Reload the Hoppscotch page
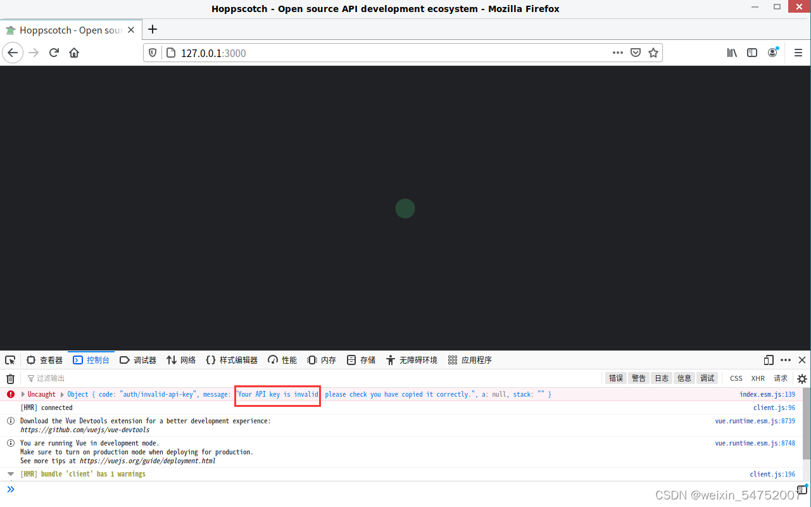Viewport: 811px width, 507px height. click(54, 53)
